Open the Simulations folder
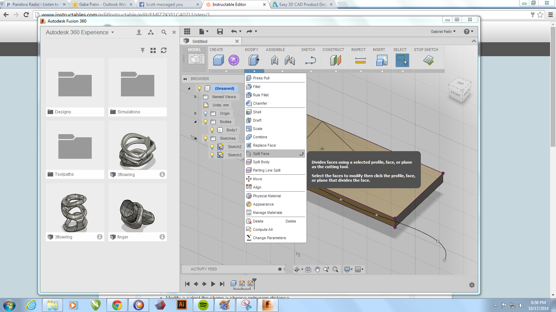 click(x=138, y=87)
